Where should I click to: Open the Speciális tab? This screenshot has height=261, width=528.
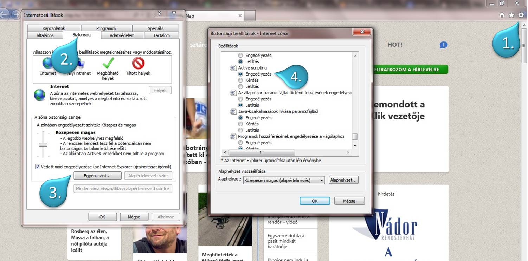pos(155,28)
